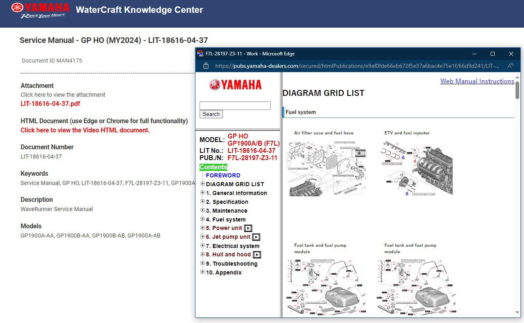524x323 pixels.
Task: Open the FOREWORD entry in Contents
Action: [x=223, y=175]
